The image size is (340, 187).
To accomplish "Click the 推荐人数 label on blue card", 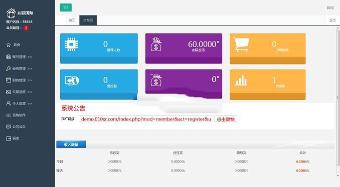I will 113,50.
